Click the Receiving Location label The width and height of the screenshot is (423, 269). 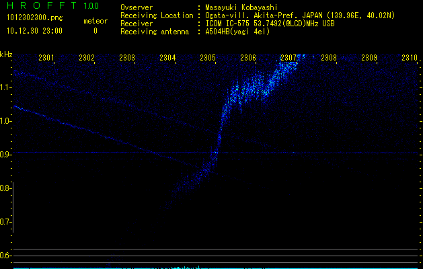coord(157,15)
